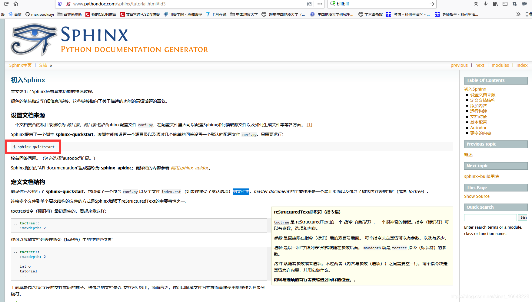Screen dimensions: 532x302
Task: Open previous topic 概述 link
Action: [x=468, y=155]
